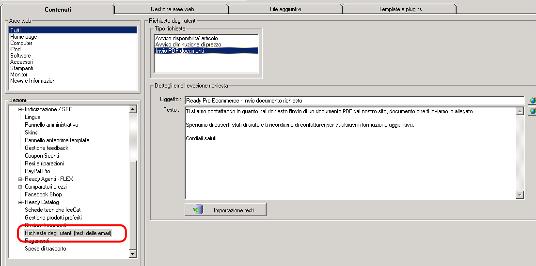This screenshot has width=536, height=266.
Task: Expand the Indicizzazione / SEO node
Action: click(x=20, y=109)
